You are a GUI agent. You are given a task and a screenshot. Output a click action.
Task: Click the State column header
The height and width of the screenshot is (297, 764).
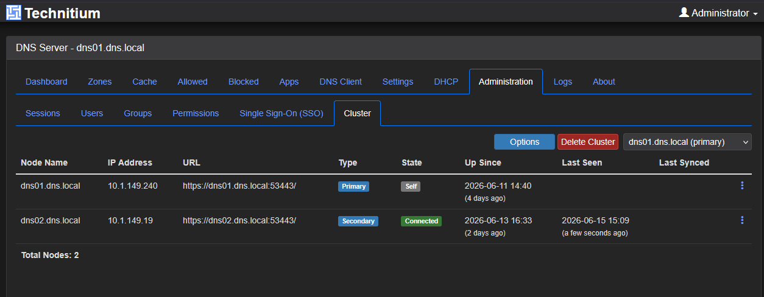pyautogui.click(x=412, y=162)
